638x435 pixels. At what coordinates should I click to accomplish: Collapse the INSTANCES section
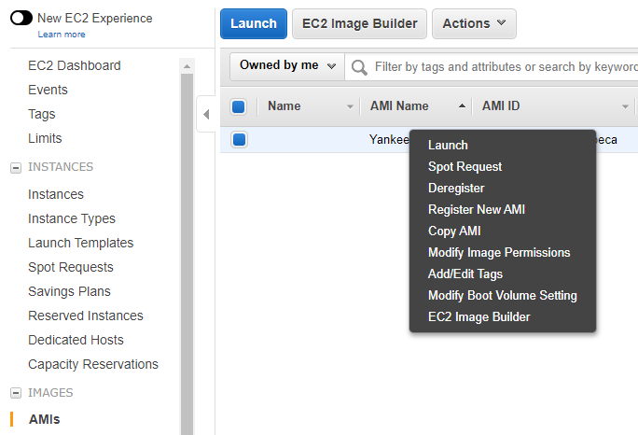click(16, 167)
